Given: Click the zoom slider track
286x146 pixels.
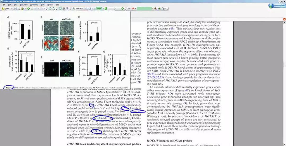Looking at the screenshot, I should [115, 8].
